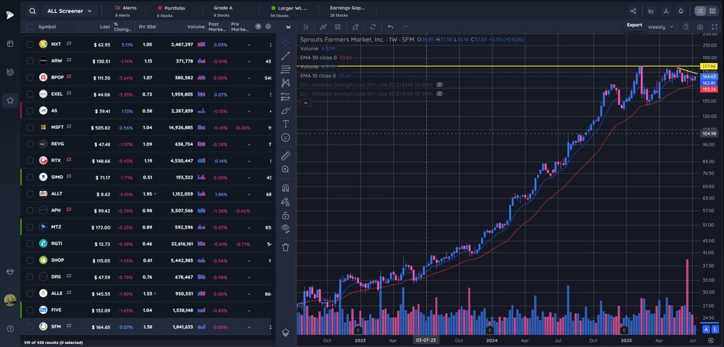The image size is (724, 347).
Task: Open the horizontal lines tool group
Action: (286, 69)
